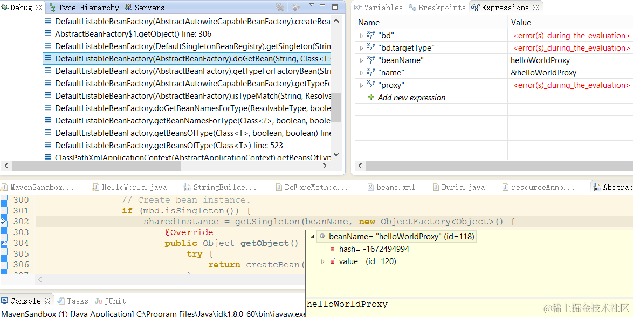This screenshot has width=633, height=317.
Task: Click the current instruction pointer arrow
Action: click(3, 221)
